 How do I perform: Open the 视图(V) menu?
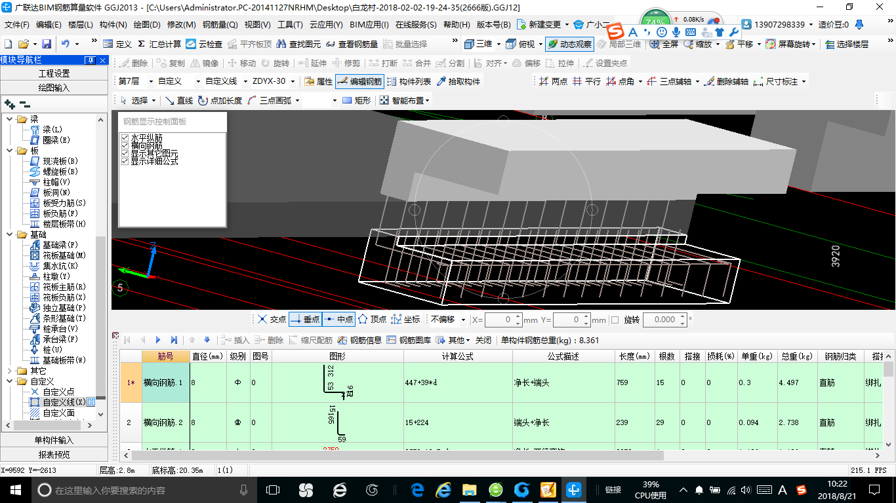point(257,25)
